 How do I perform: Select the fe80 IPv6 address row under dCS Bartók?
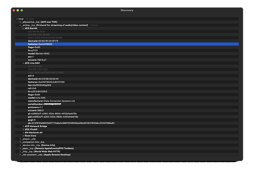click(x=127, y=38)
